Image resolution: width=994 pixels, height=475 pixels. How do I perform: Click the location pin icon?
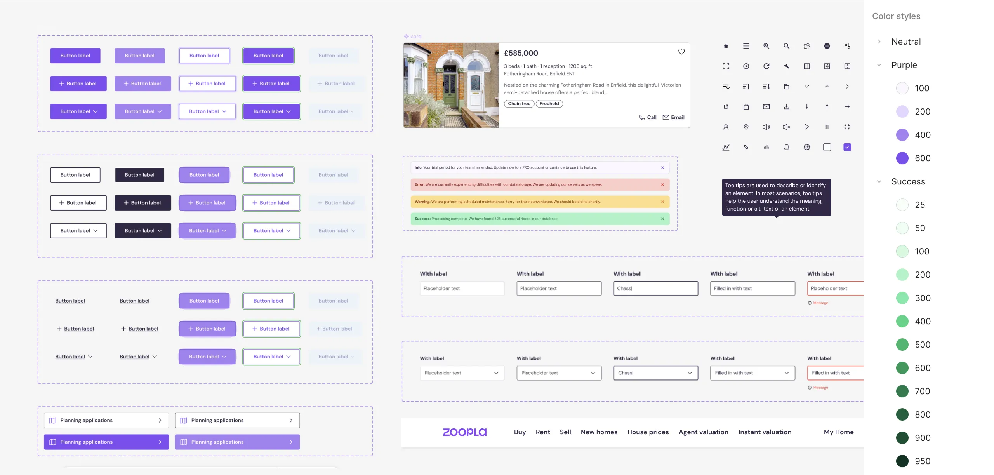tap(746, 127)
